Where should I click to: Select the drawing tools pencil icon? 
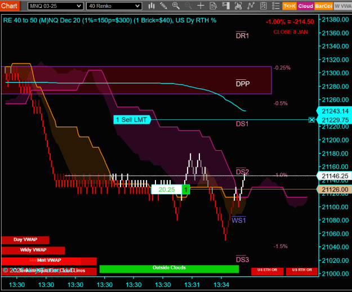(163, 6)
